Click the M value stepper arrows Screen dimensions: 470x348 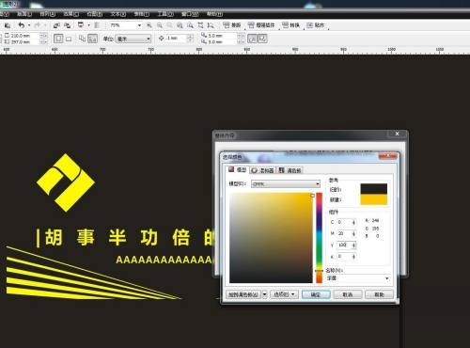coord(353,233)
